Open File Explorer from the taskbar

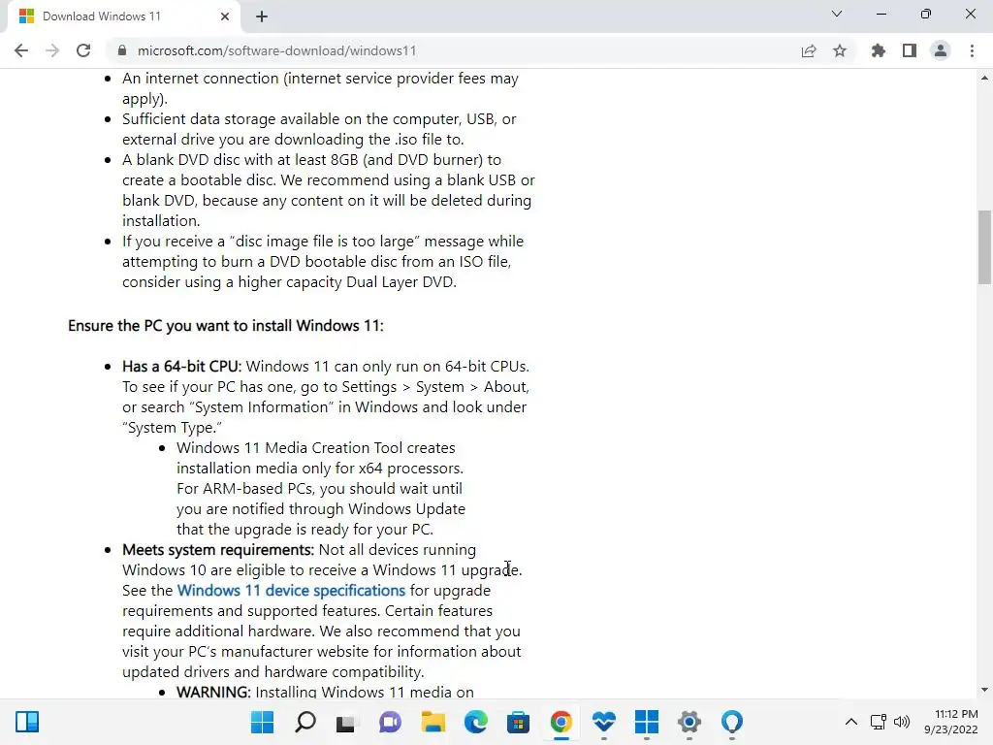click(433, 722)
